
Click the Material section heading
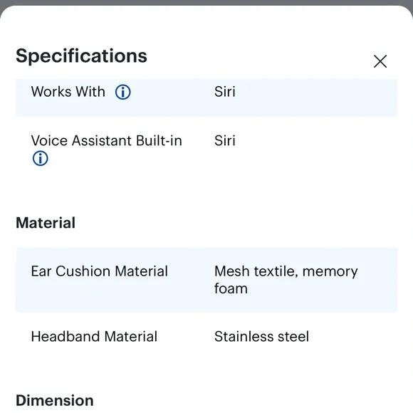(x=46, y=223)
